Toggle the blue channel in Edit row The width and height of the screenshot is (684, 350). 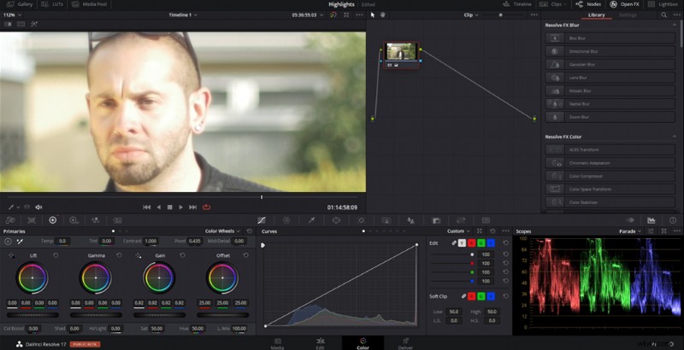point(491,243)
